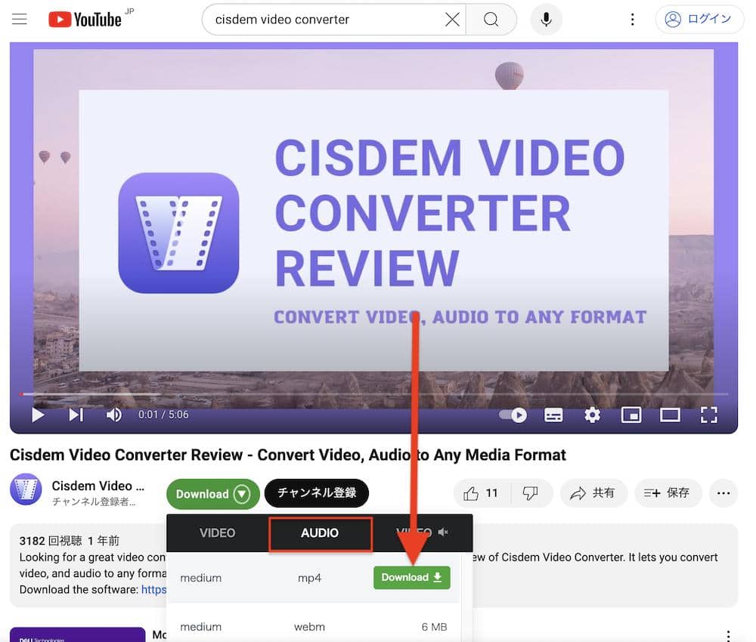The height and width of the screenshot is (642, 756).
Task: Open the player settings gear
Action: (592, 415)
